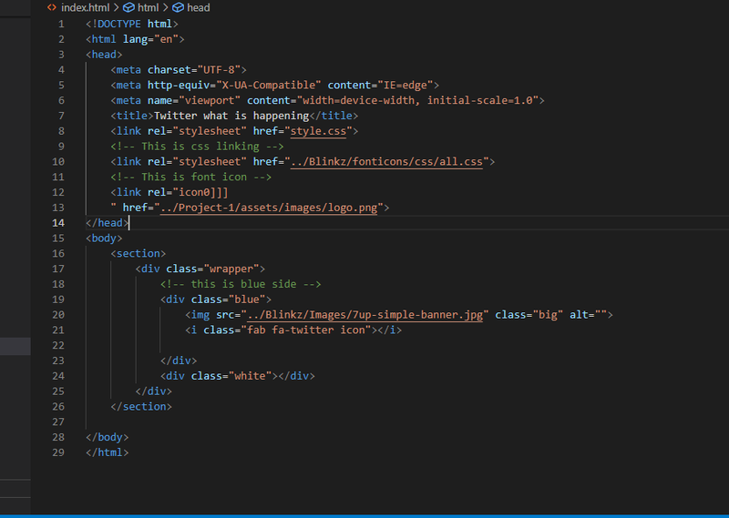
Task: Open index.html breadcrumb file picker
Action: (85, 7)
